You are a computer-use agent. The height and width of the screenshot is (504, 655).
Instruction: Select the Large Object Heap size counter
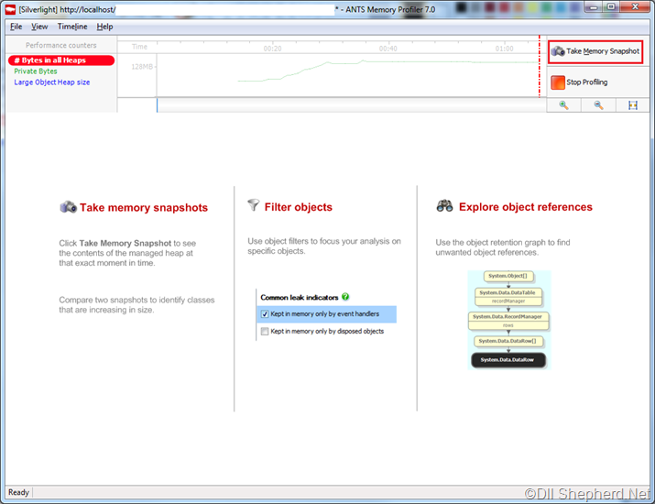[52, 82]
